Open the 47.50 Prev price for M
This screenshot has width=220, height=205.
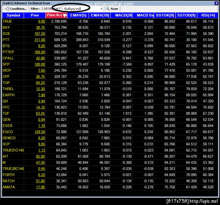[x=40, y=163]
